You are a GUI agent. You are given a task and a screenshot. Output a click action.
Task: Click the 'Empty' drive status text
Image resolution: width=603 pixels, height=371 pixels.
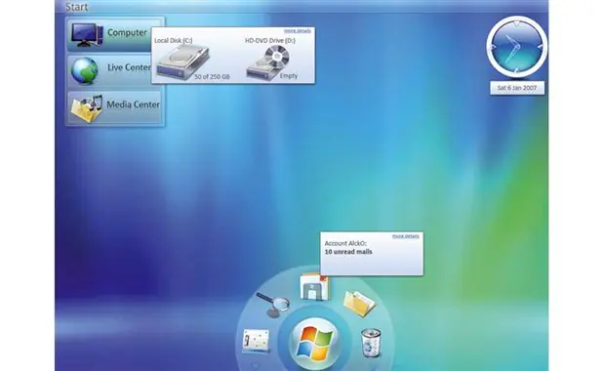click(289, 76)
